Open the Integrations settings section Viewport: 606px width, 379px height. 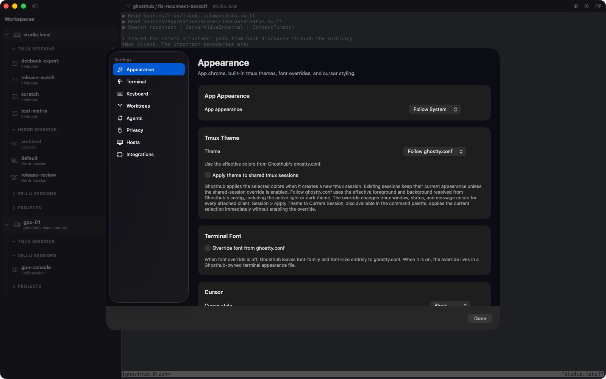tap(149, 154)
